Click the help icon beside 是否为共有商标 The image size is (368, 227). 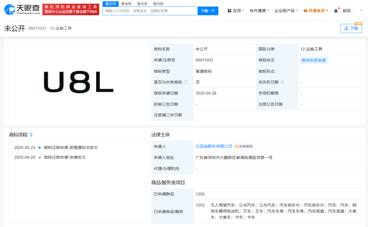tap(186, 82)
